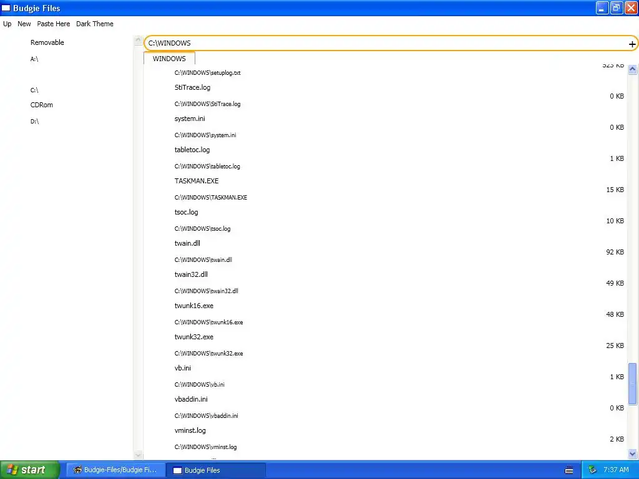Select the vbaddin.ini file
This screenshot has height=479, width=639.
pyautogui.click(x=191, y=399)
